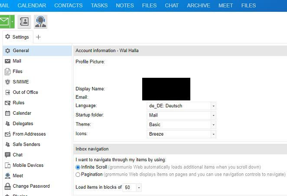Viewport: 287px width, 196px height.
Task: Open the CONTACTS menu item
Action: click(x=68, y=6)
